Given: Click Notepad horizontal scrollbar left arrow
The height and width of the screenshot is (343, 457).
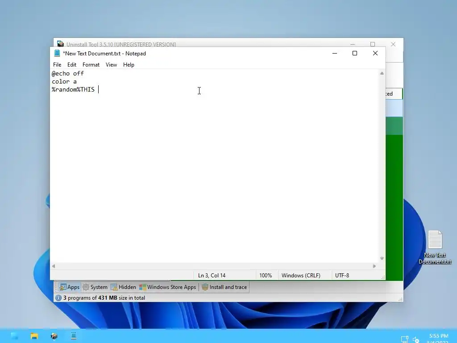Looking at the screenshot, I should [x=54, y=266].
